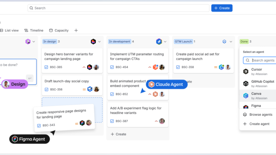
Task: Click assignee avatar on BSC-852 card
Action: pyautogui.click(x=162, y=94)
